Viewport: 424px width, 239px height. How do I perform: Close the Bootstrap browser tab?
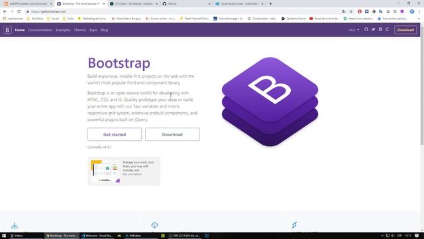(104, 4)
